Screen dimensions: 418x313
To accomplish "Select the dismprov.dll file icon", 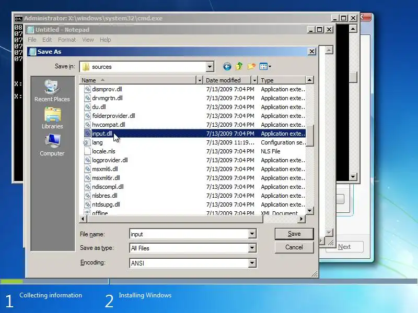I will 87,89.
